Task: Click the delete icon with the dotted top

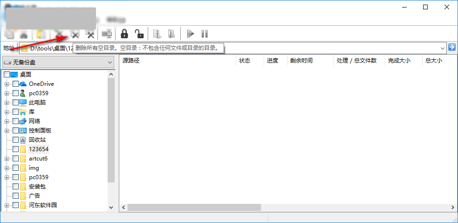Action: [91, 34]
